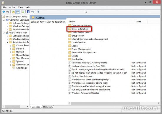Expand Software Settings under Computer Configuration
Viewport: 162px width, 114px height.
7,23
